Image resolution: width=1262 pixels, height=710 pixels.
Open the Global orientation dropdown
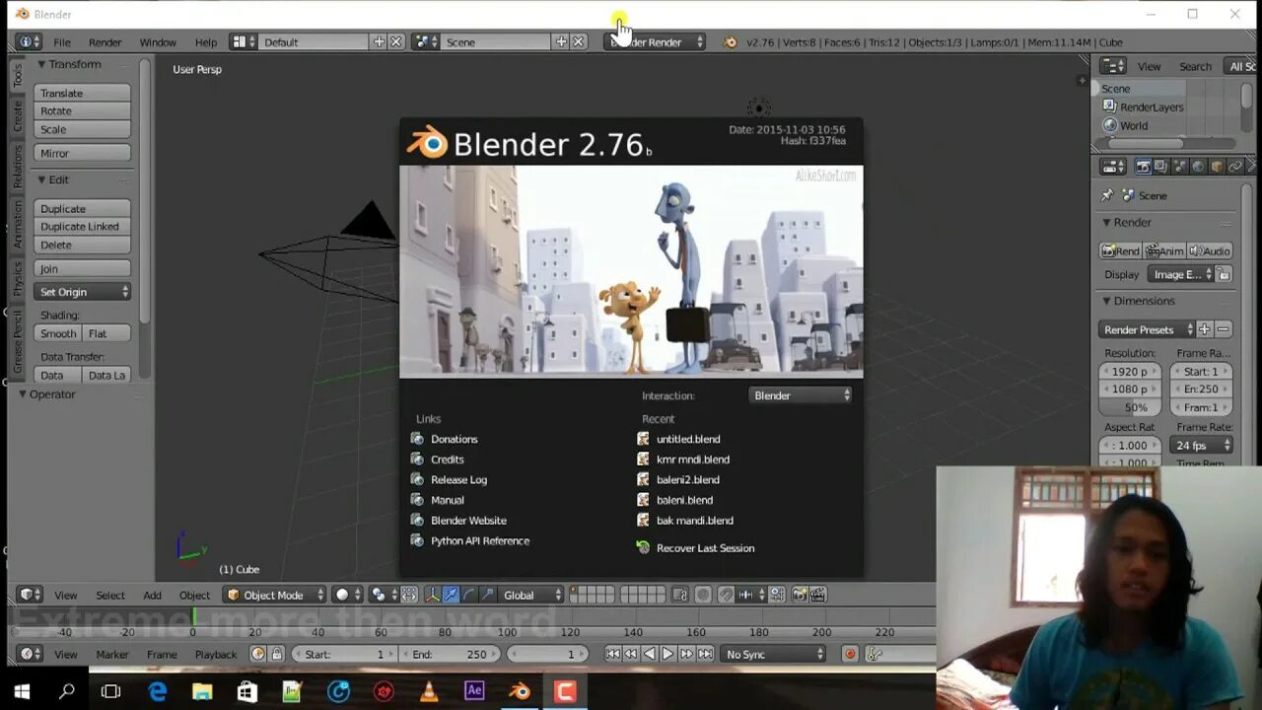click(x=531, y=595)
